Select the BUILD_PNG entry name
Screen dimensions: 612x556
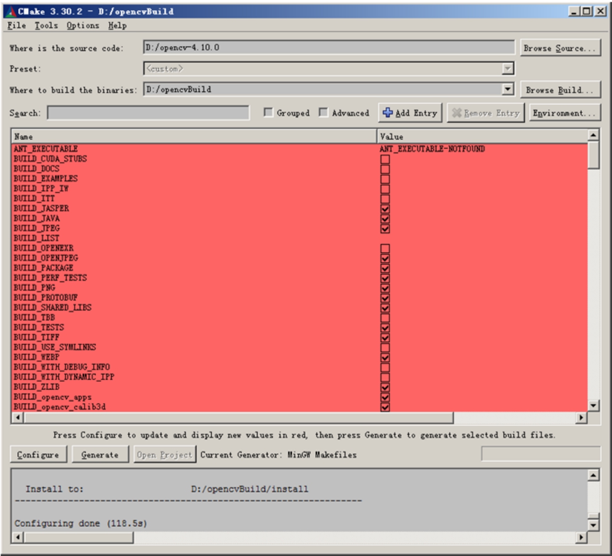[x=34, y=287]
